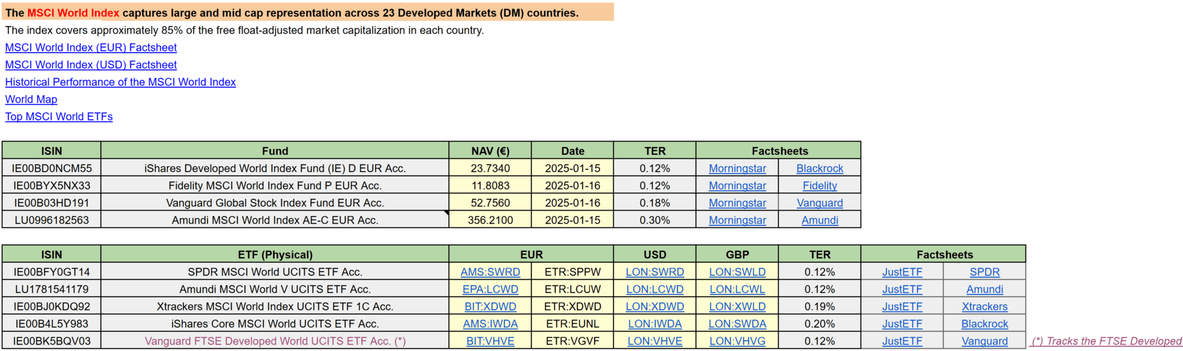This screenshot has width=1183, height=351.
Task: Open the LON:LCWL GBP ticker link
Action: (737, 289)
